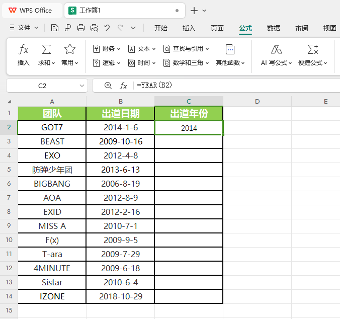Select the cell containing 防弹少年团
Screen dimensions: 340x319
[x=52, y=170]
